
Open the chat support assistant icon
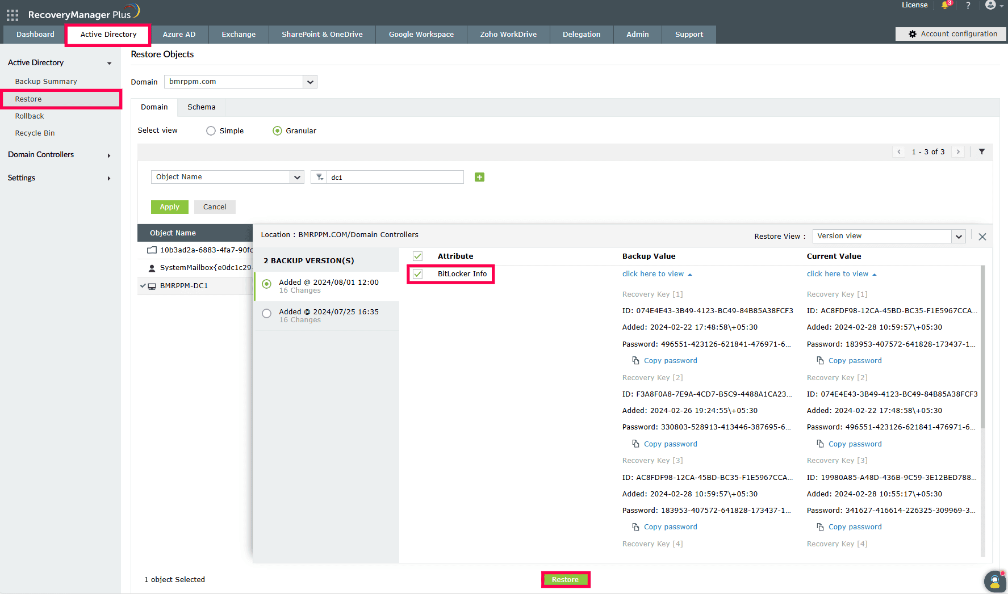(994, 581)
